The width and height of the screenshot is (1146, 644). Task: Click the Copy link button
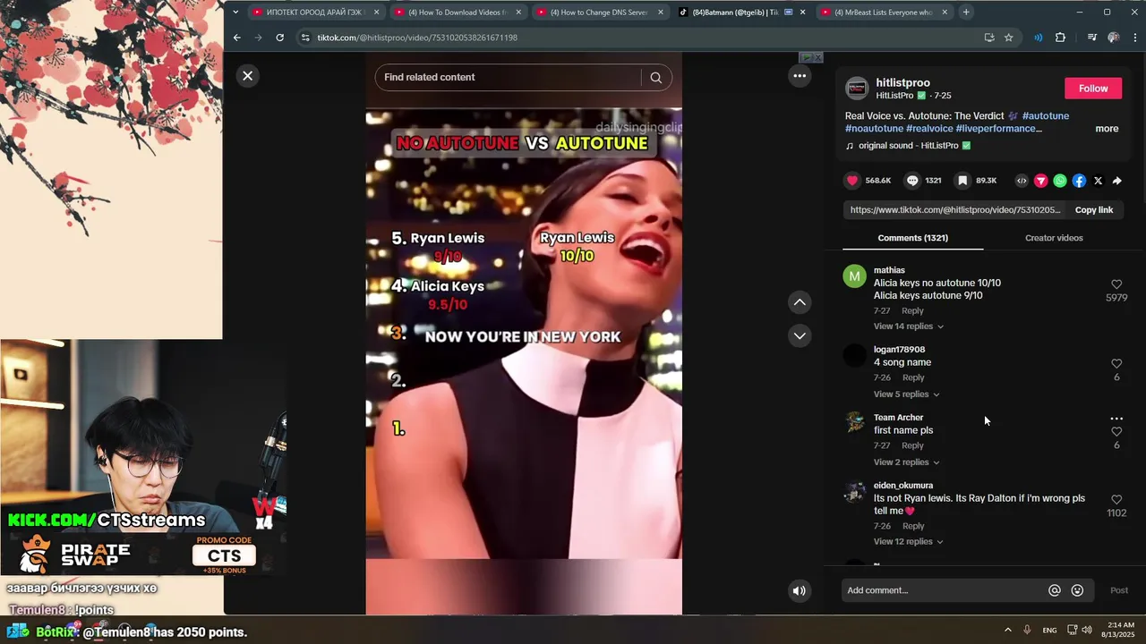click(1094, 210)
